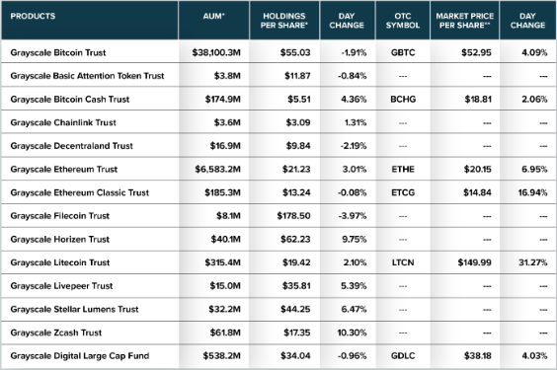
Task: Click the AUM column header
Action: [214, 16]
